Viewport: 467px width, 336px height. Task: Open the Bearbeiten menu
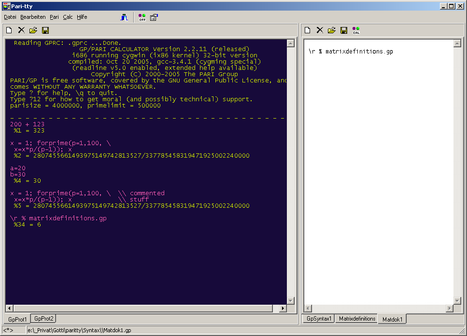(33, 17)
